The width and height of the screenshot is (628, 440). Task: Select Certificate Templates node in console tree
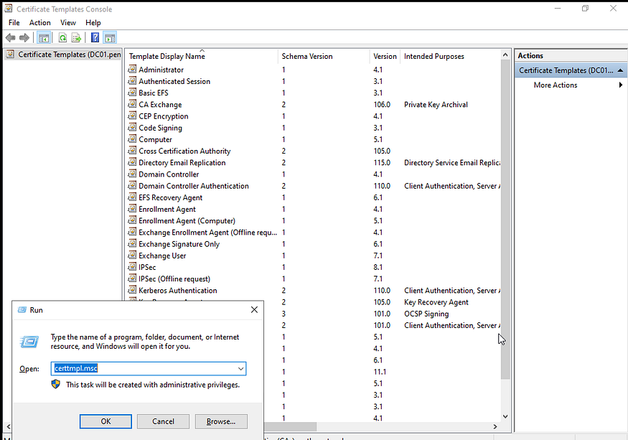pos(70,55)
